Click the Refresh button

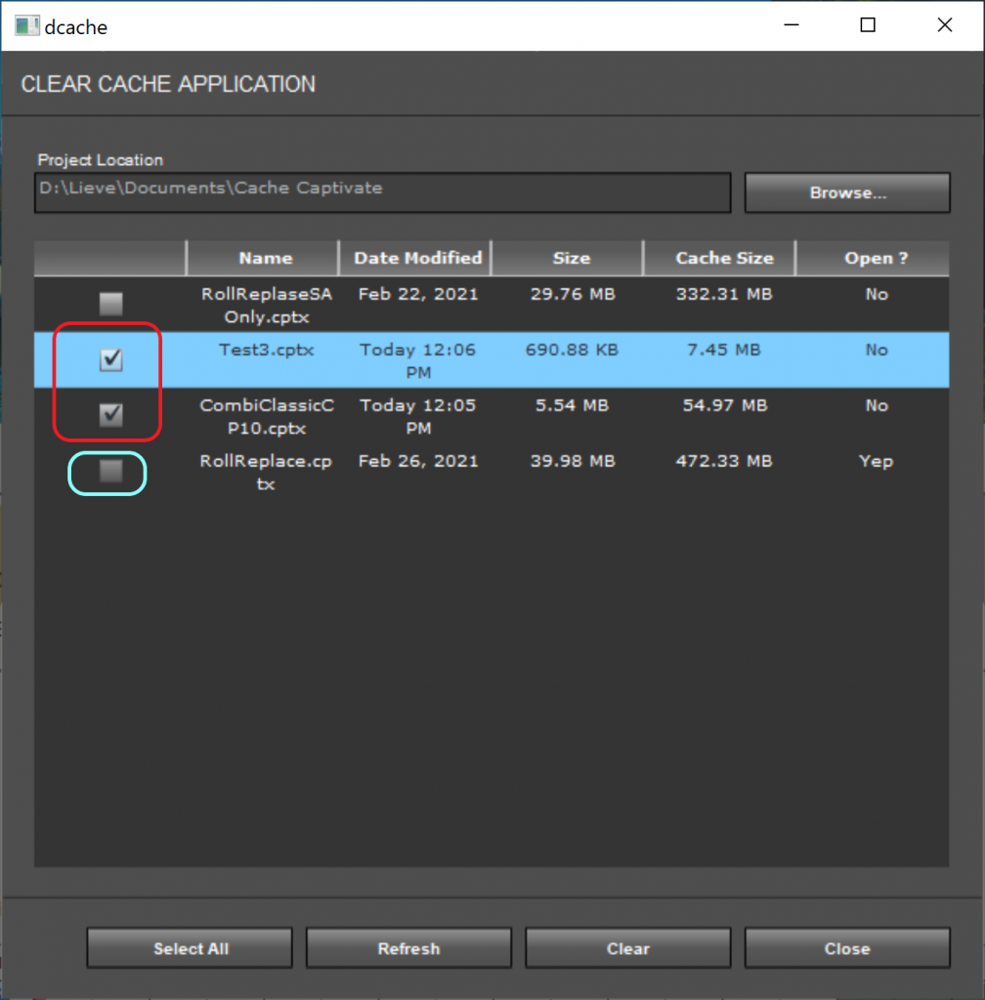[408, 948]
